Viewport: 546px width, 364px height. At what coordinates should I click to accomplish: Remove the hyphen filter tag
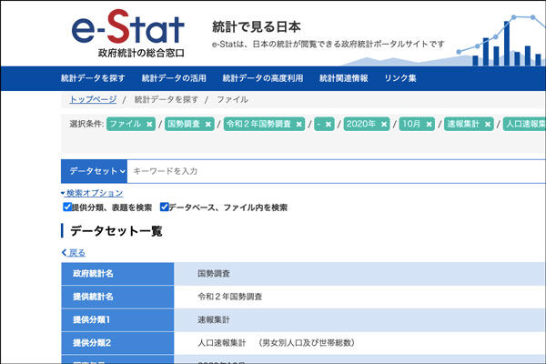(x=329, y=124)
